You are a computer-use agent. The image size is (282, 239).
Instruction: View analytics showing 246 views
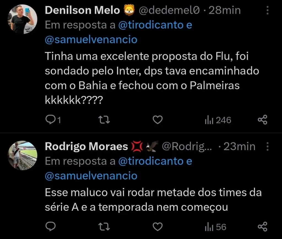point(218,120)
